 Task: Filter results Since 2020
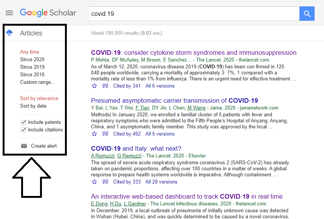click(x=32, y=60)
